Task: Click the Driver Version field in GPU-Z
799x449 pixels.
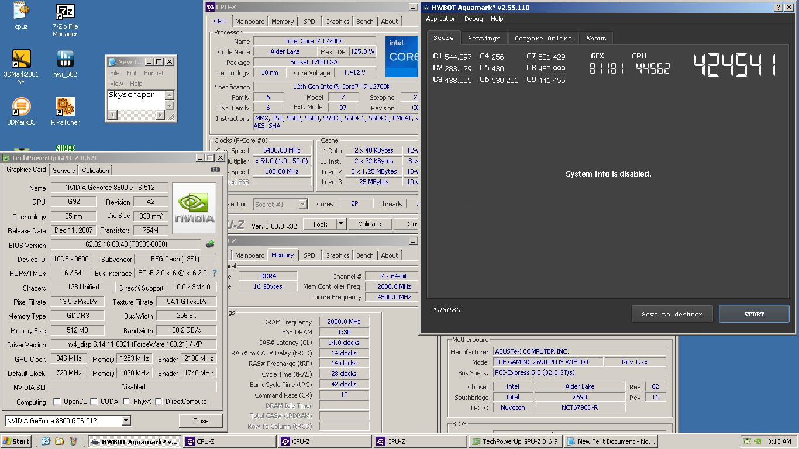Action: coord(133,344)
